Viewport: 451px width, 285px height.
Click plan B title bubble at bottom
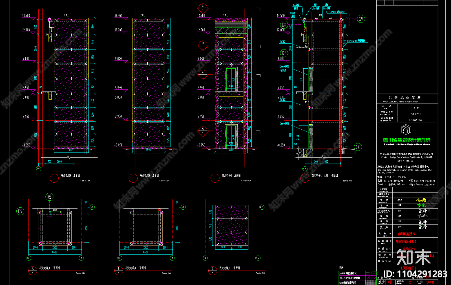(119, 270)
